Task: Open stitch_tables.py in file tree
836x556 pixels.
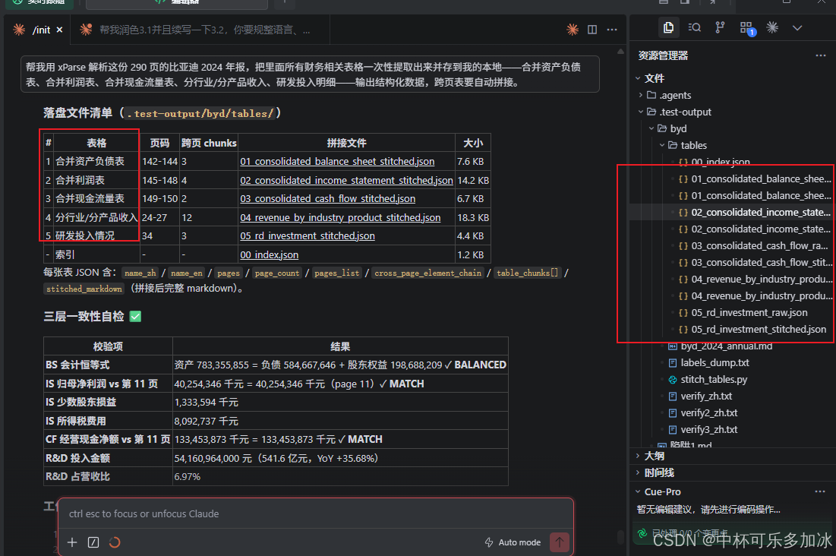Action: 714,379
